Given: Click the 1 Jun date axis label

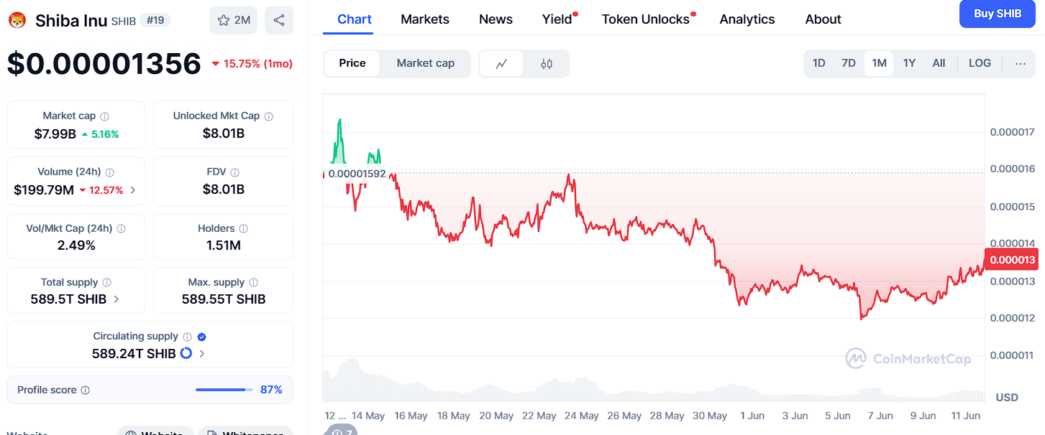Looking at the screenshot, I should [752, 416].
